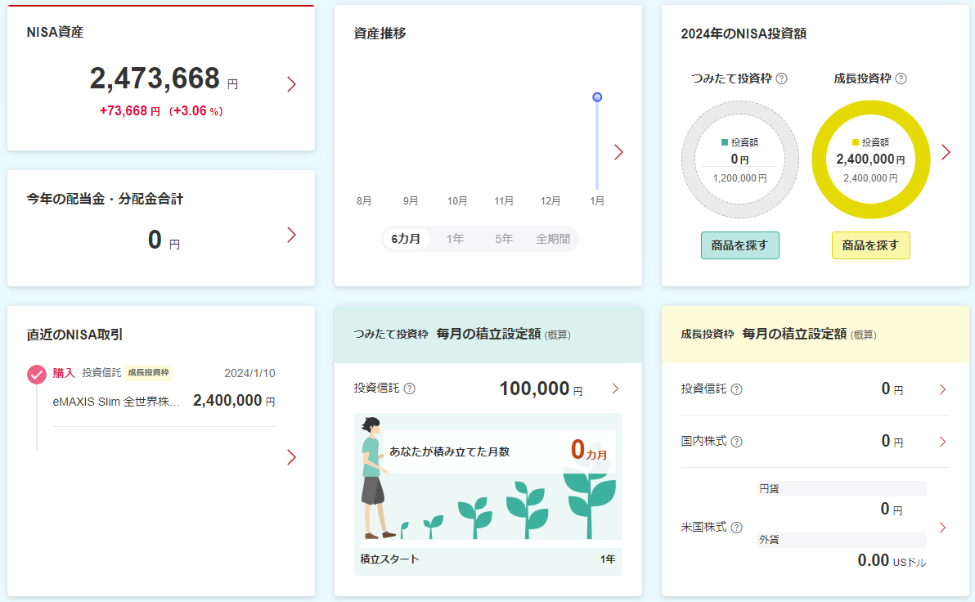Switch chart to 5年 period
This screenshot has width=975, height=602.
504,239
